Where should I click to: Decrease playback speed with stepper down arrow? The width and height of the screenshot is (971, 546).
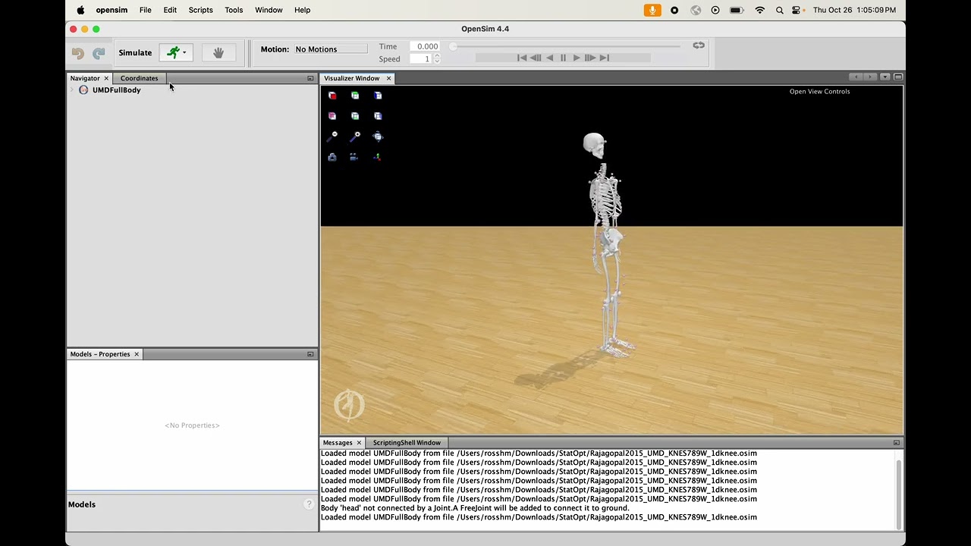tap(436, 61)
